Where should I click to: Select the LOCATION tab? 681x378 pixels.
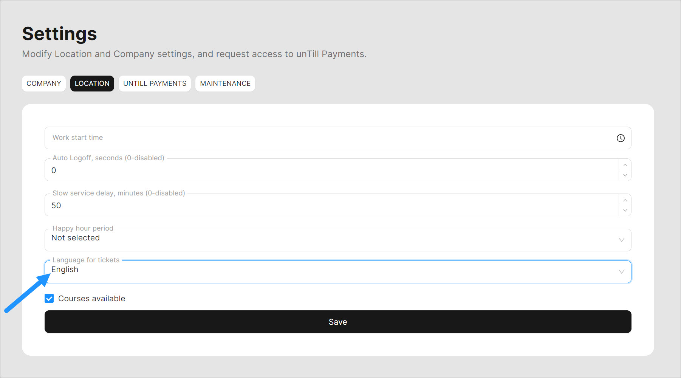point(92,84)
